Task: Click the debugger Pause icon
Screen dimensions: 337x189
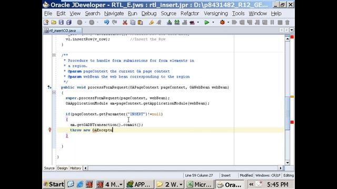Action: point(272,22)
